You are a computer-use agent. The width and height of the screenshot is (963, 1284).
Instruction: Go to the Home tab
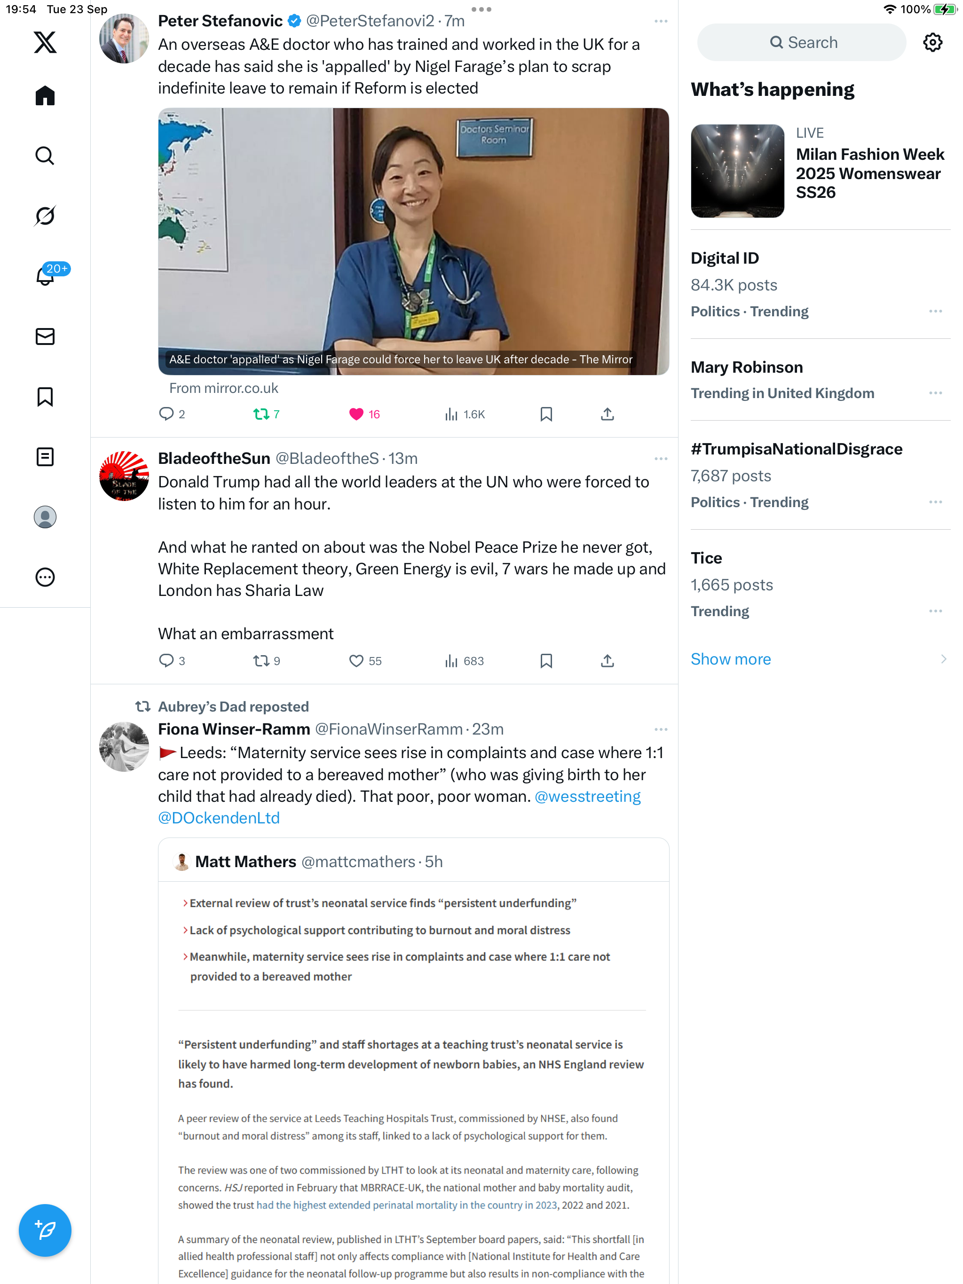45,96
